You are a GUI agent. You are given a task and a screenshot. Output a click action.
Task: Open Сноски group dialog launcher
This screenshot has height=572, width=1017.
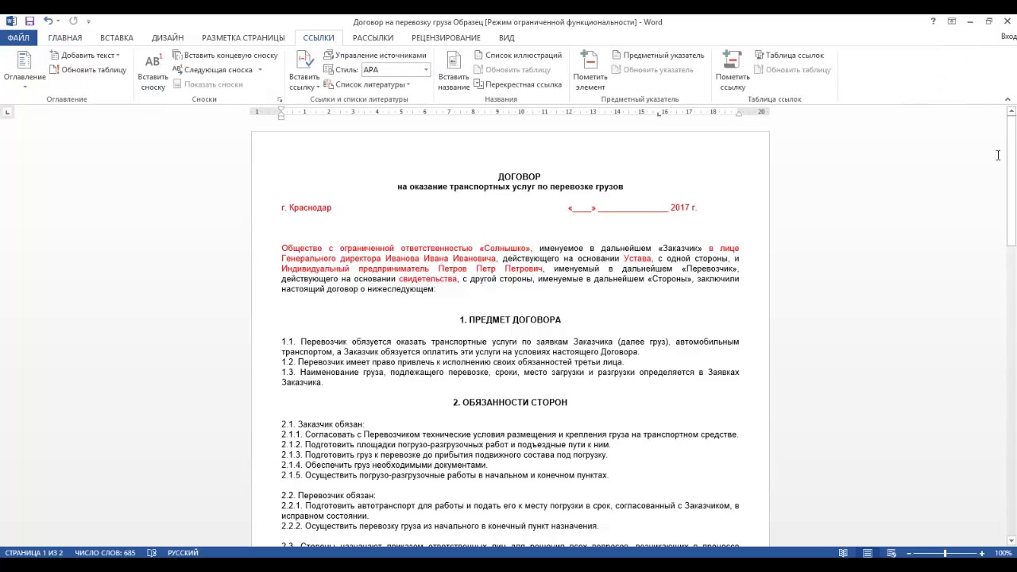[x=280, y=99]
